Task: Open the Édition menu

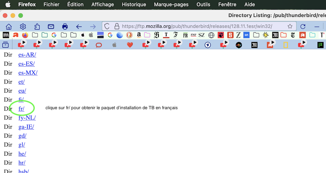Action: [75, 4]
